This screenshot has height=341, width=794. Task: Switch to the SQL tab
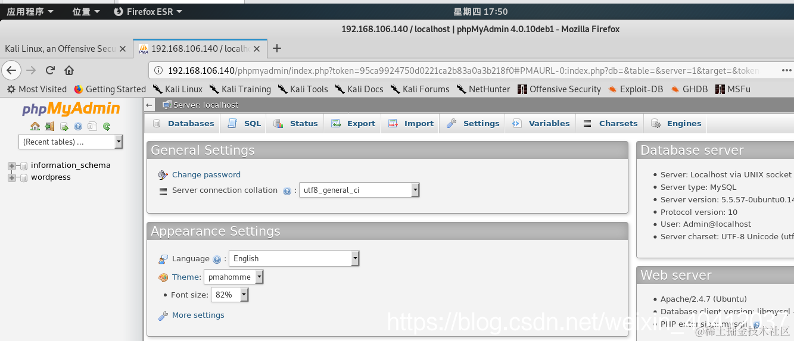[245, 123]
